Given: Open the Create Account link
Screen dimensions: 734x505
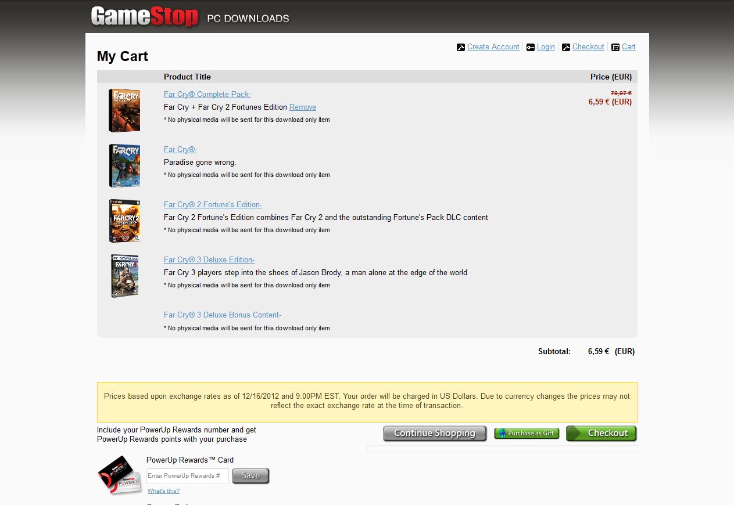Looking at the screenshot, I should tap(493, 46).
